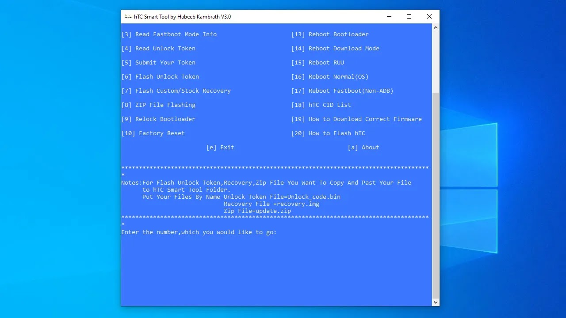This screenshot has height=318, width=566.
Task: Select the [18] hTC CID List entry
Action: [321, 105]
